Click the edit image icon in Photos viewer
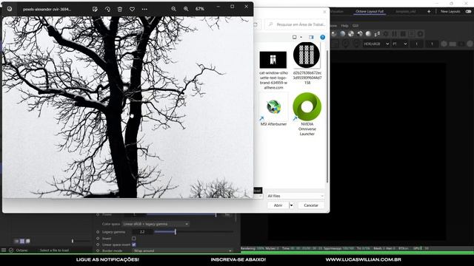 [x=95, y=9]
